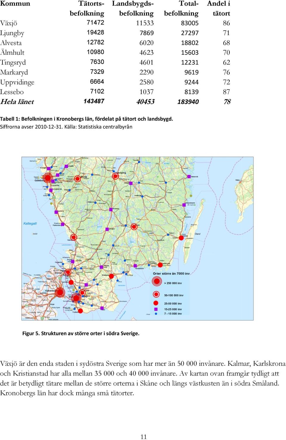Screen dimensions: 286x440
Task: Select the 'Landsbygds-befolkning' column header
Action: [x=133, y=8]
